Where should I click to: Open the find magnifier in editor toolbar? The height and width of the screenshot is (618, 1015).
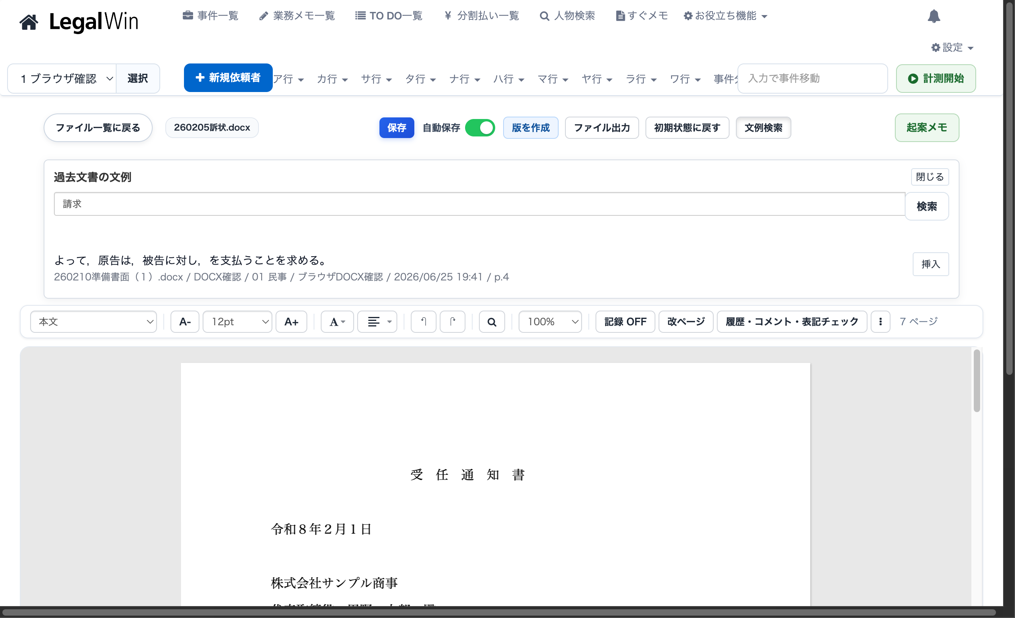[491, 321]
